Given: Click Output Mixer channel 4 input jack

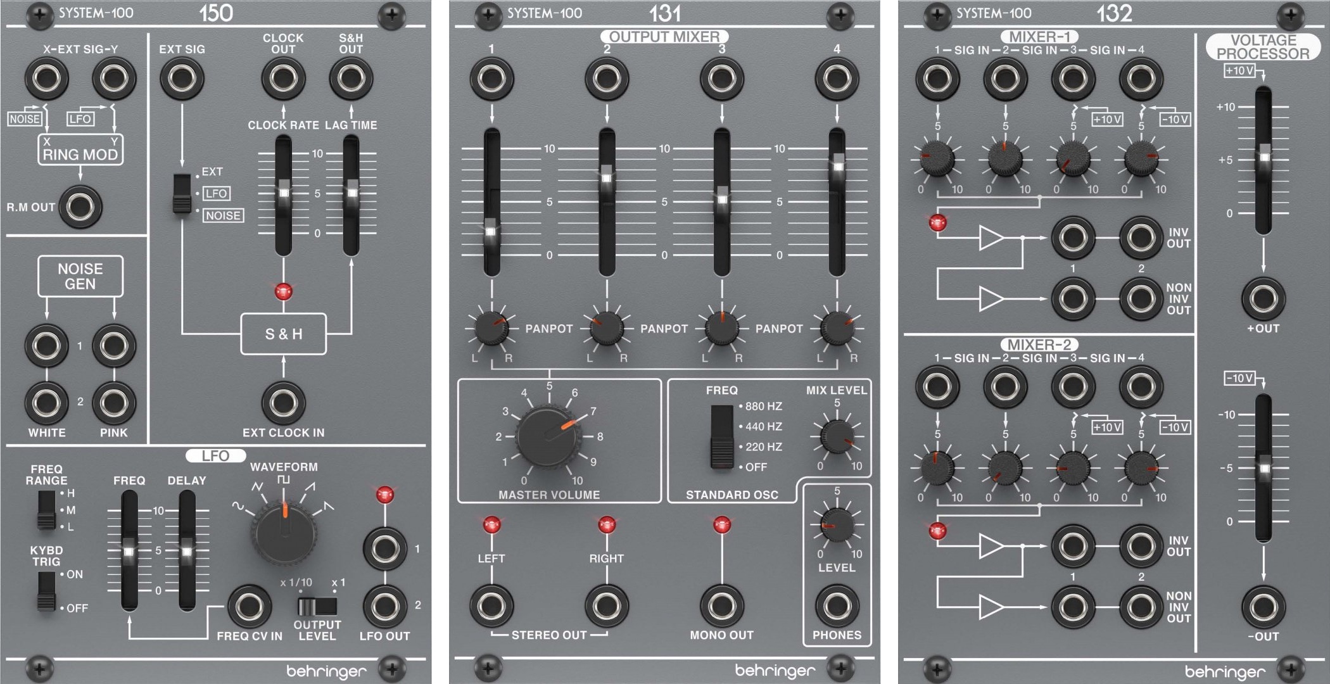Looking at the screenshot, I should [837, 79].
